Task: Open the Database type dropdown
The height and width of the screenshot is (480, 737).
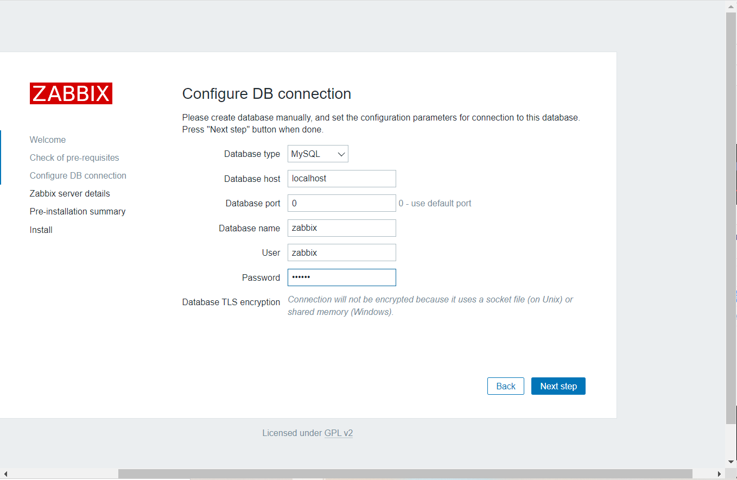Action: click(x=317, y=154)
